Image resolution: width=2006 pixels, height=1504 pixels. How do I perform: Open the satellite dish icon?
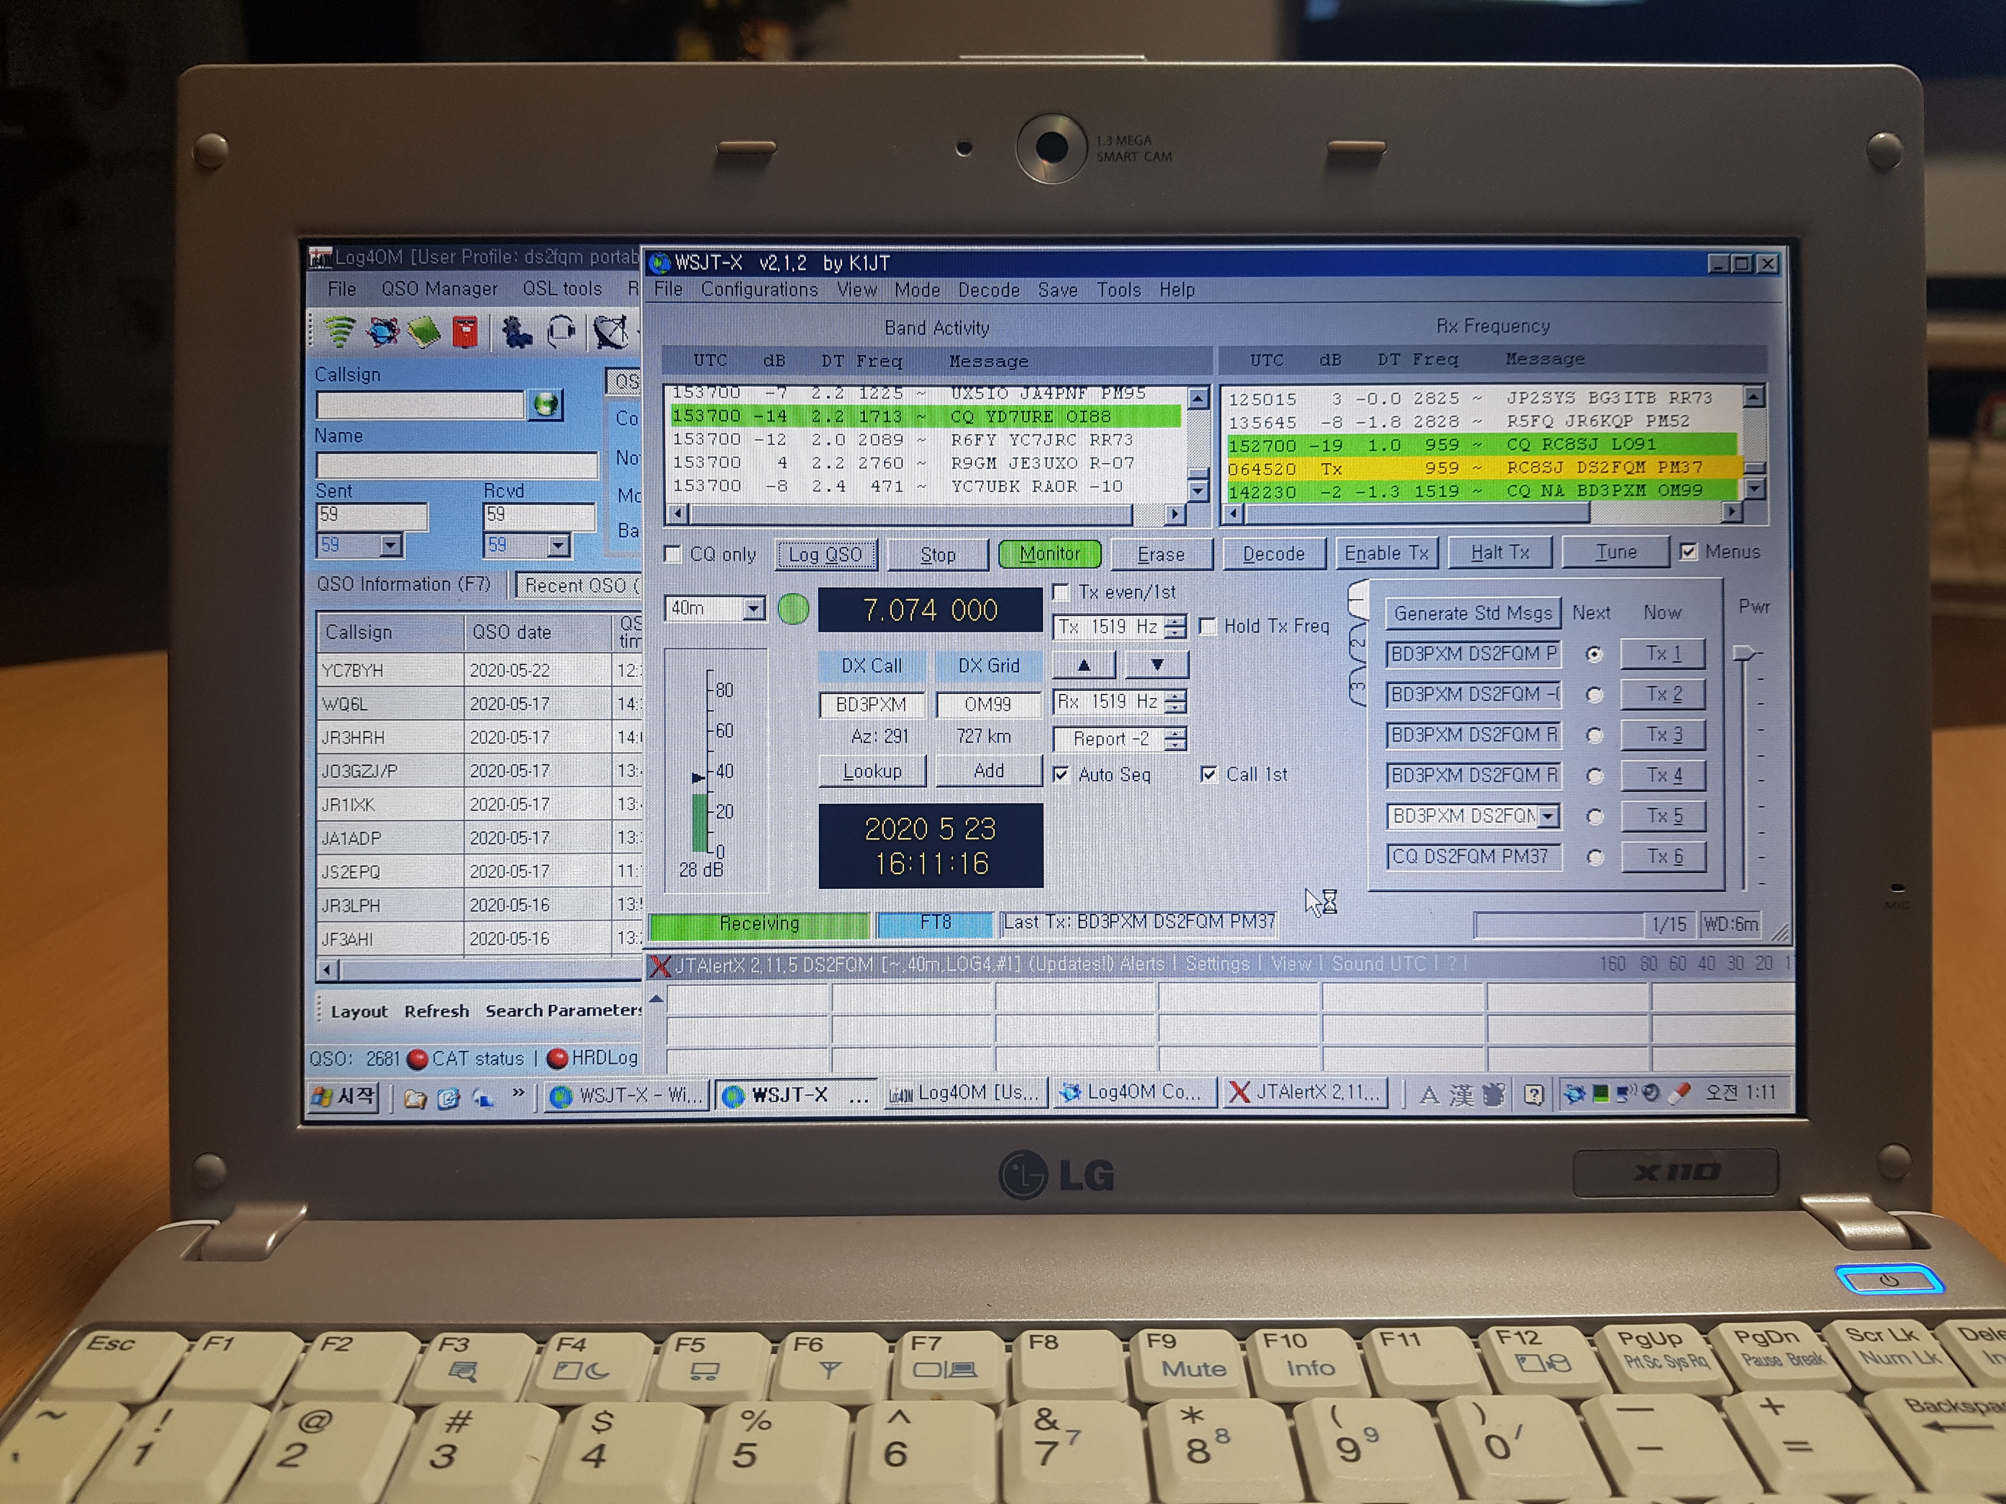coord(610,332)
